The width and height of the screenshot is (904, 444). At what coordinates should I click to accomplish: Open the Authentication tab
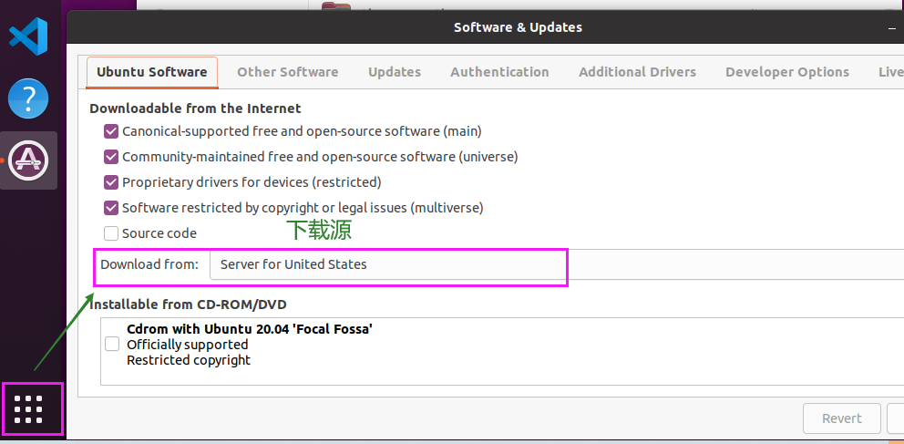click(x=499, y=72)
